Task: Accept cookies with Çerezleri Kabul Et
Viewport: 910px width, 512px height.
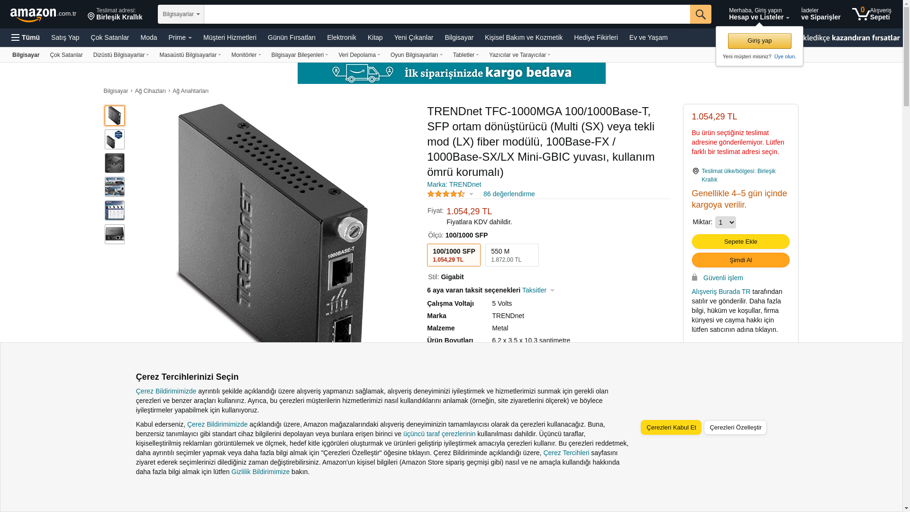Action: [671, 428]
